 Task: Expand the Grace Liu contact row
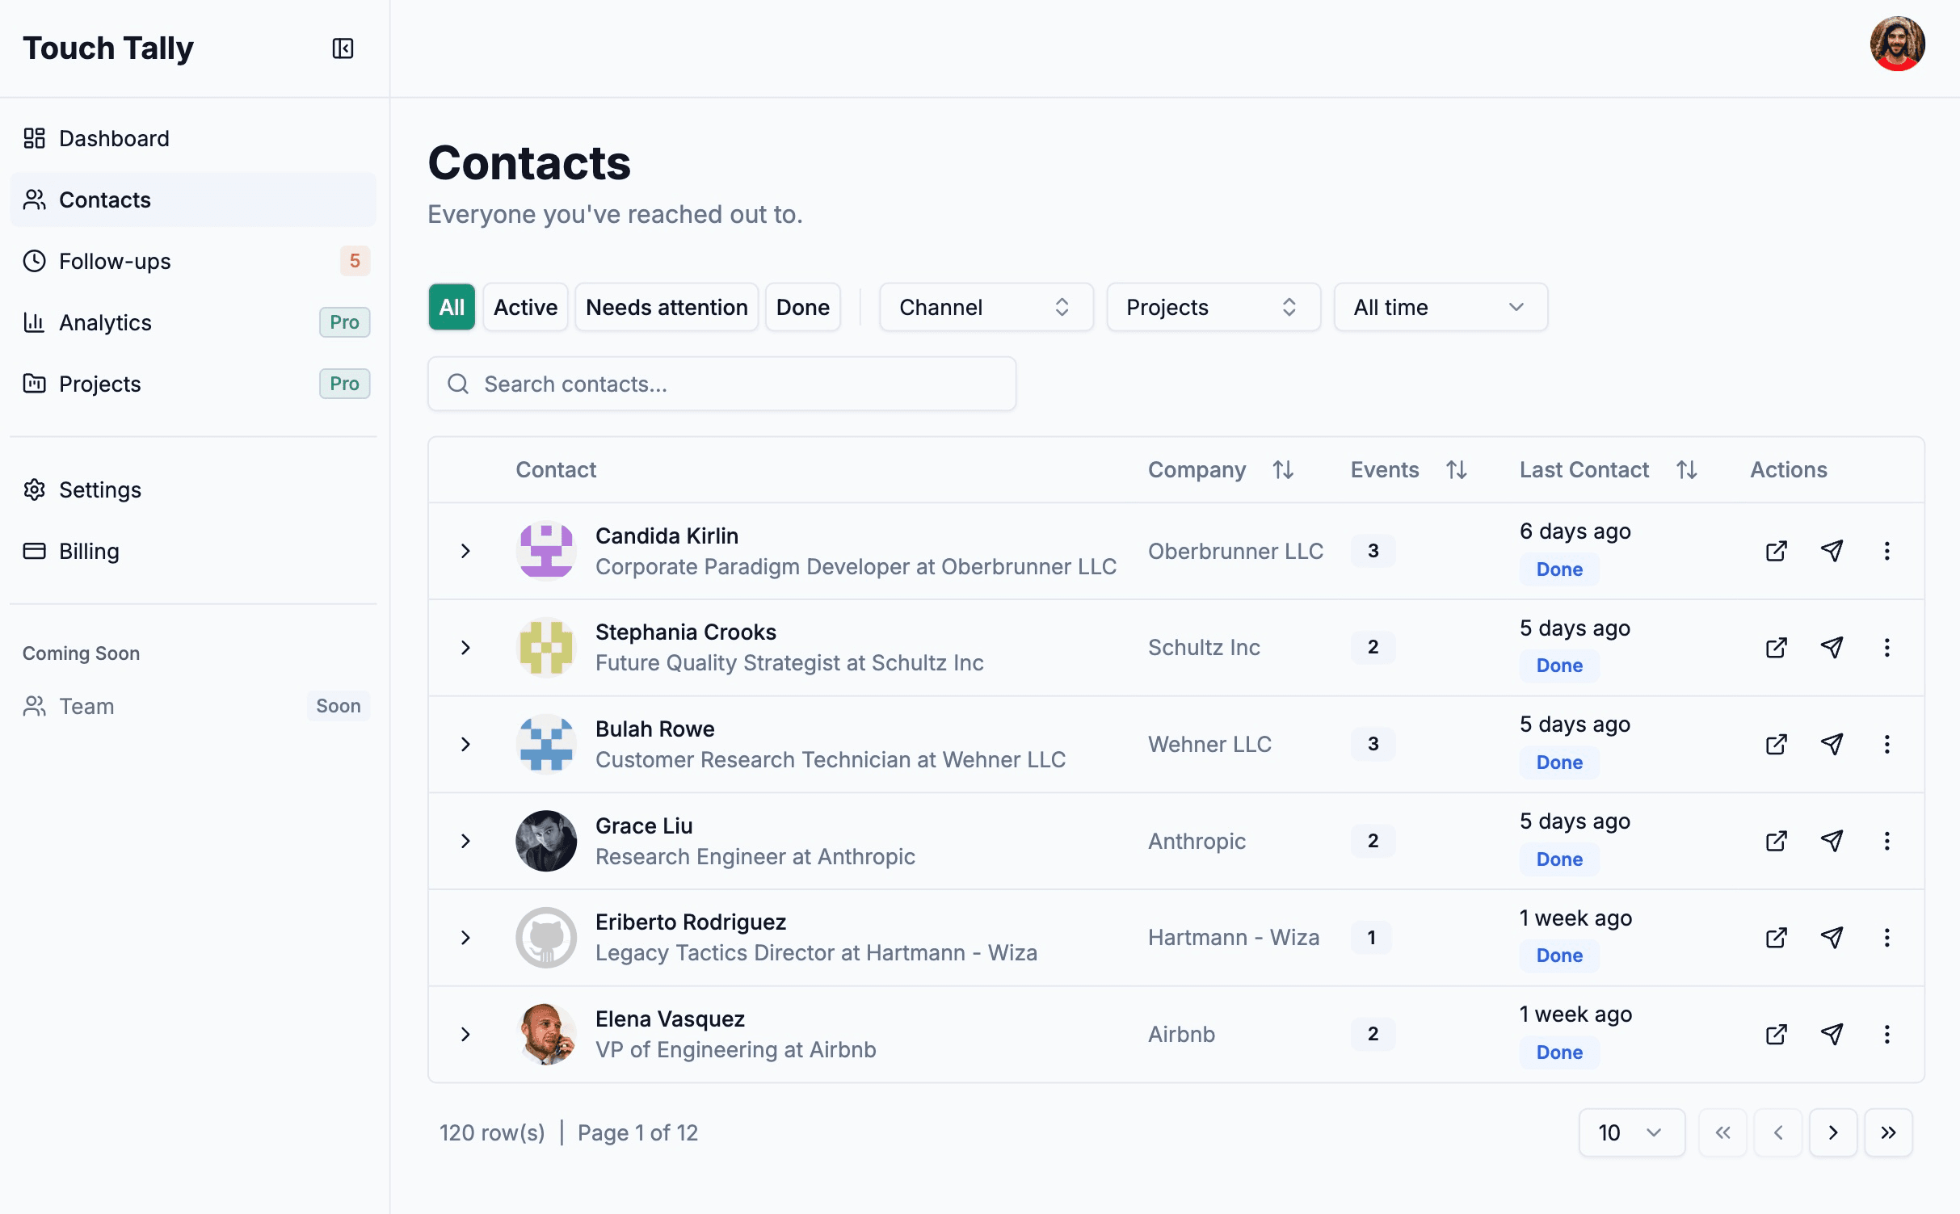tap(465, 841)
